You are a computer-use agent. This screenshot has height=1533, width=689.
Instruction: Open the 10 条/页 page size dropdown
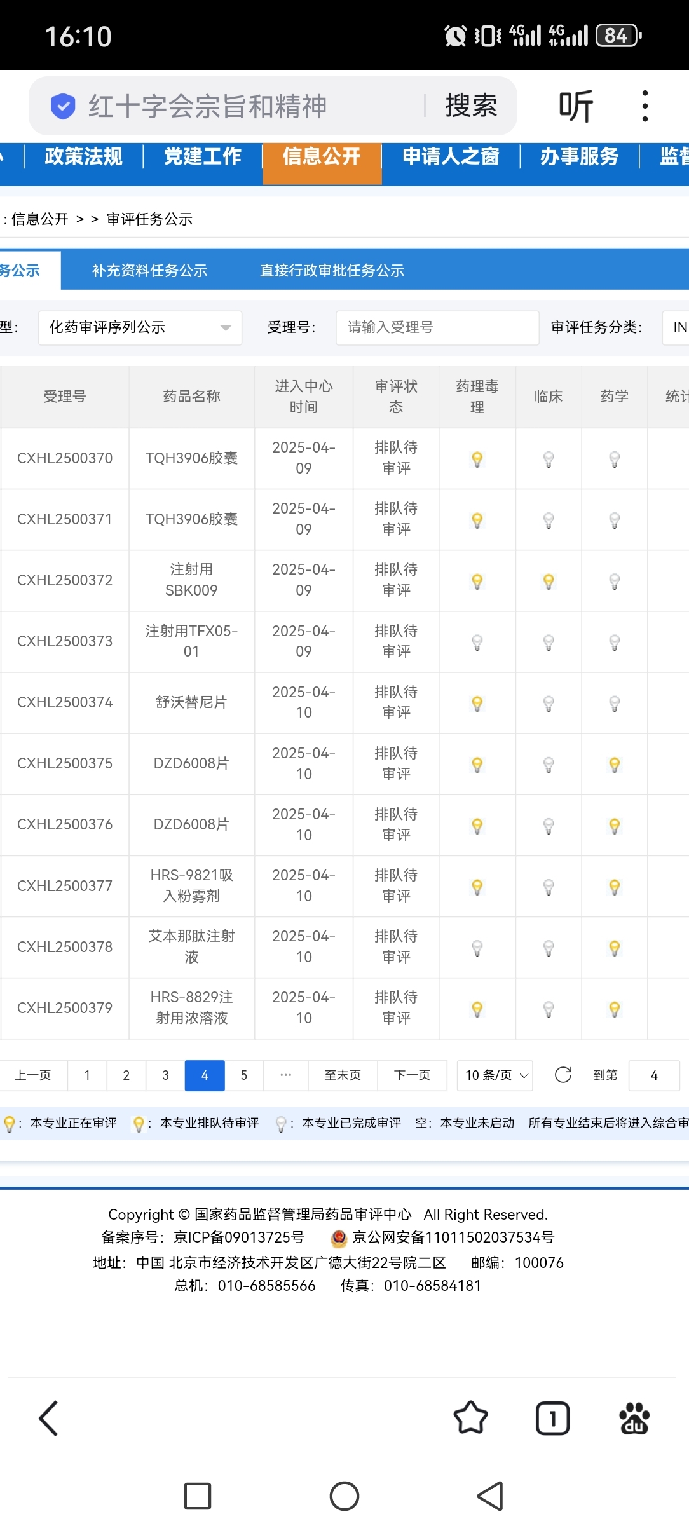coord(495,1075)
